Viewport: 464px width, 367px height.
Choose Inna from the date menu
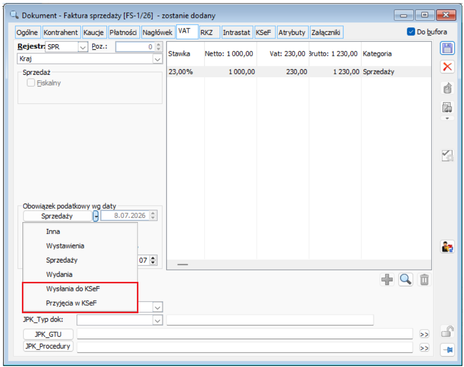[80, 232]
